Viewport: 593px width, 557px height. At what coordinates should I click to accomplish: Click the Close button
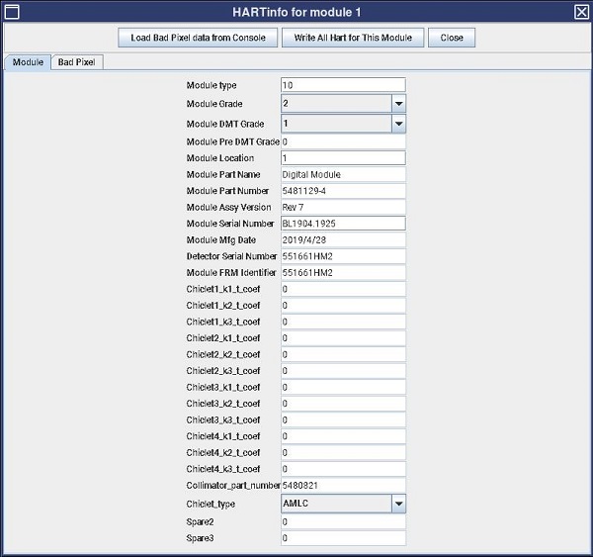[452, 38]
